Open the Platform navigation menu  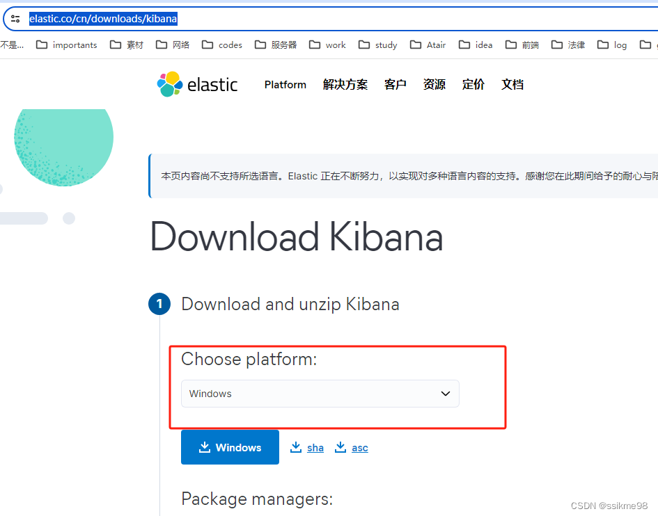(x=285, y=85)
